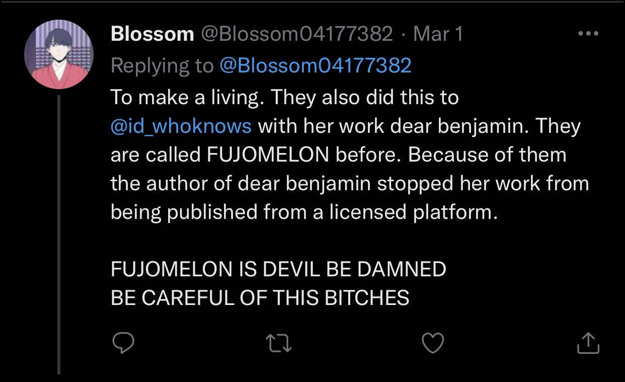Click the reply speech bubble icon

pyautogui.click(x=123, y=343)
